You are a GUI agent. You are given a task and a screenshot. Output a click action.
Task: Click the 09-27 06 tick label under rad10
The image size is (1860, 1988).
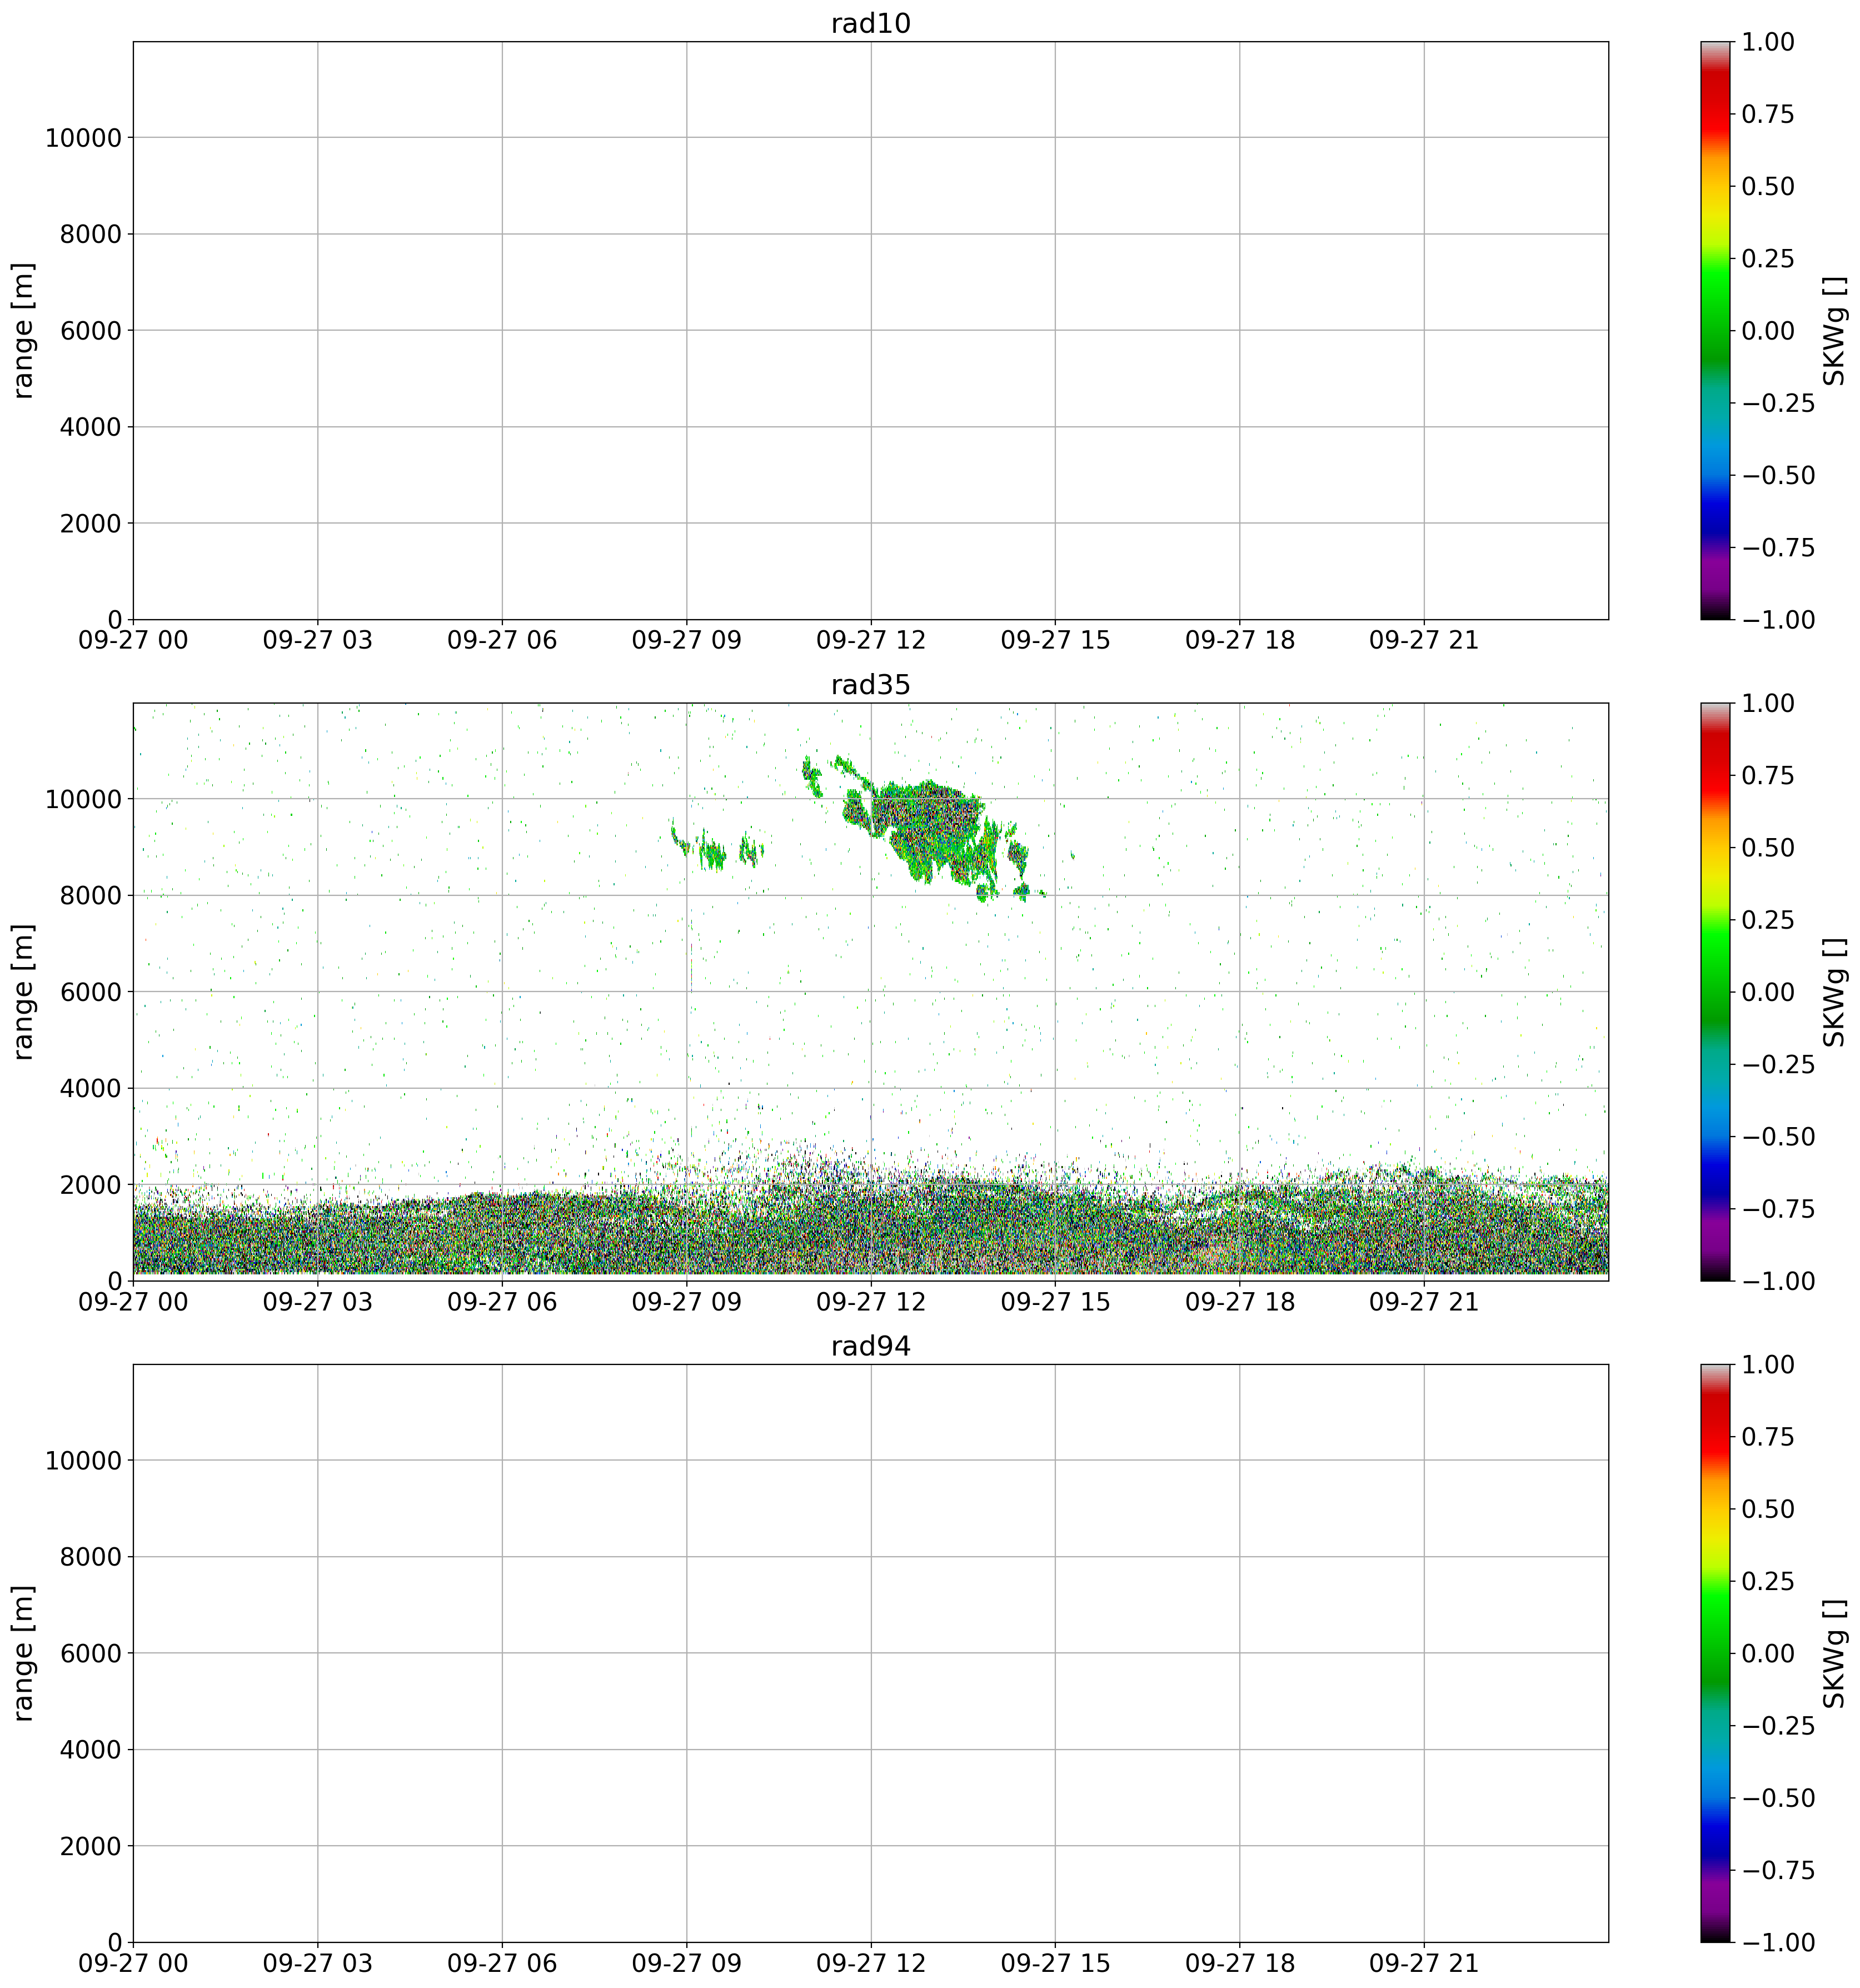point(501,640)
